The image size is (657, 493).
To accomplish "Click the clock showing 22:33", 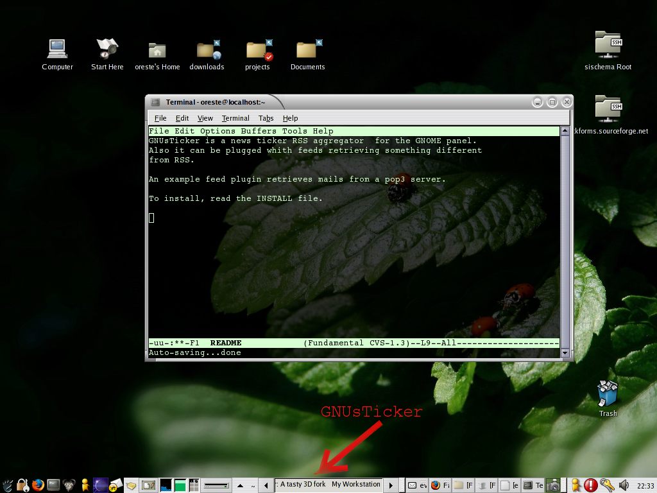I will (645, 485).
